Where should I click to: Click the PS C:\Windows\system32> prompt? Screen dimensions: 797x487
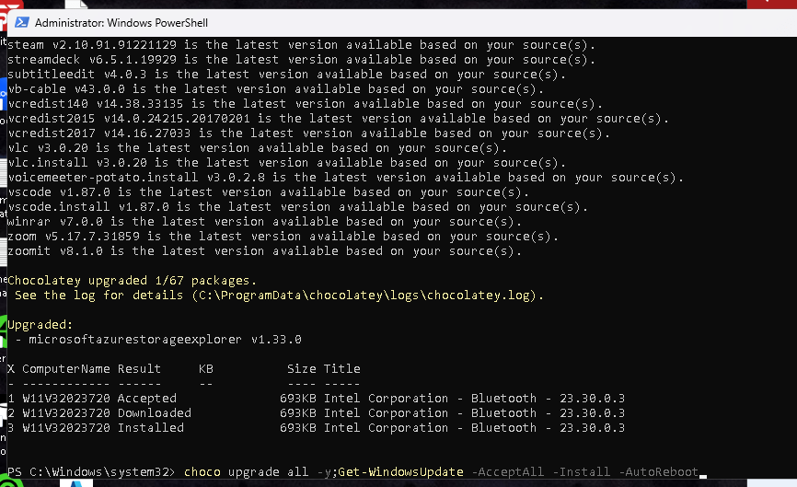(x=91, y=472)
